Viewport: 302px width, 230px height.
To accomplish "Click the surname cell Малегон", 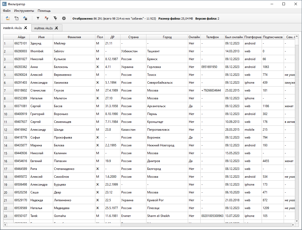I will click(74, 98).
